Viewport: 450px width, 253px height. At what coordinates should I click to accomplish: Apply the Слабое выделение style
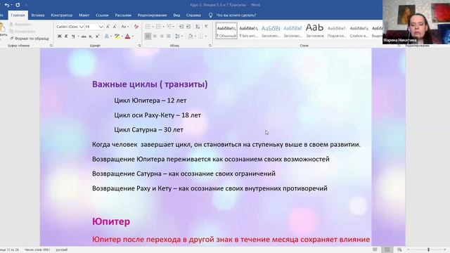359,31
